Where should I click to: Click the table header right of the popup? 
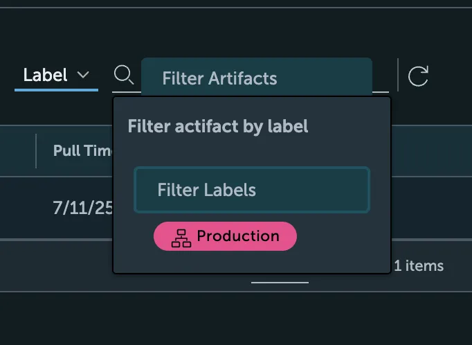[429, 150]
